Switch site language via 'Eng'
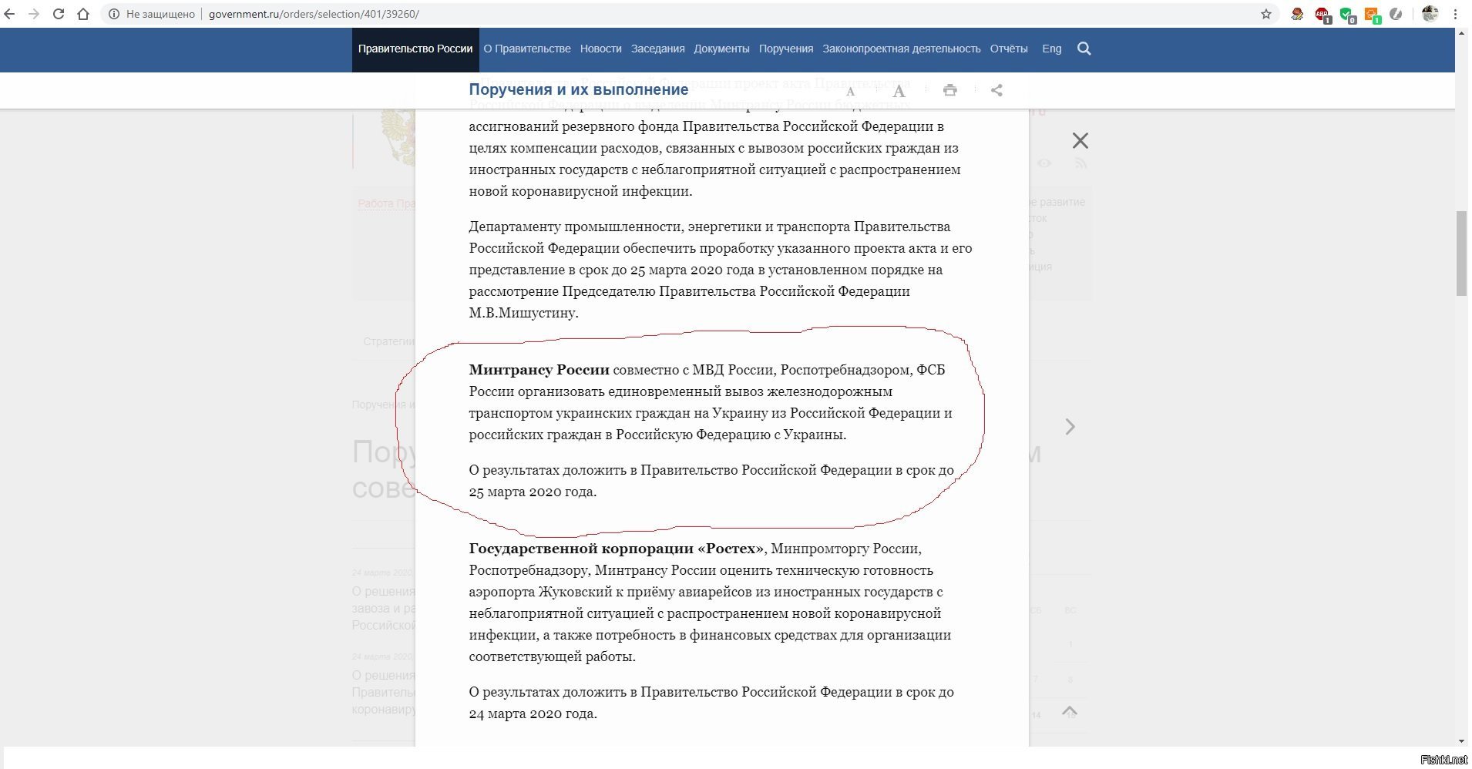The height and width of the screenshot is (769, 1472). (x=1051, y=49)
